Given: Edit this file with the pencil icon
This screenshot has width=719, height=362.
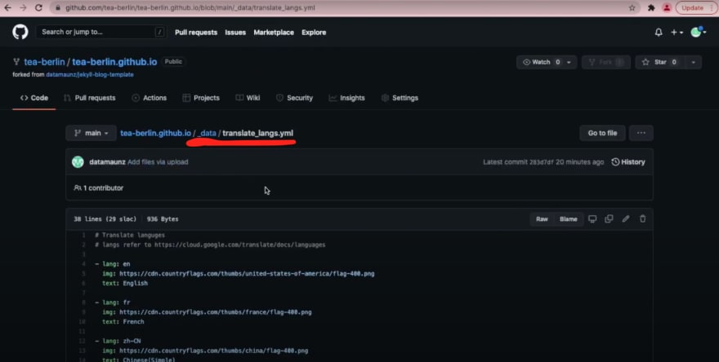Looking at the screenshot, I should [626, 219].
